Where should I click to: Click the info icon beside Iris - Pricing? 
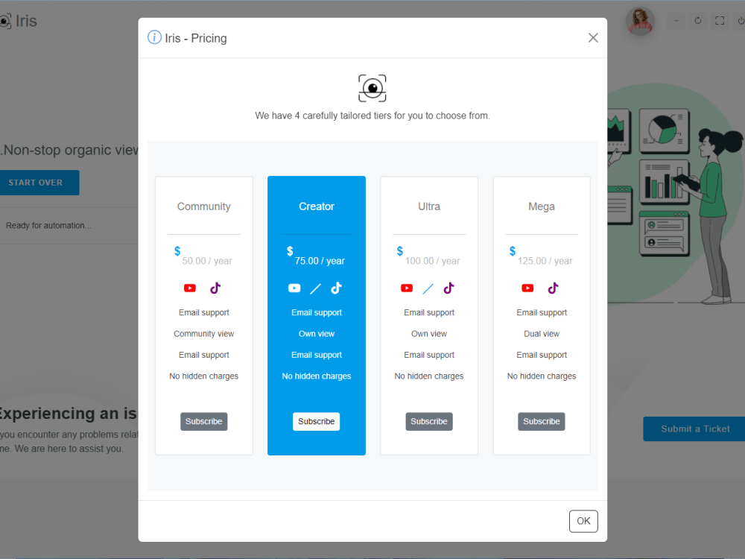(x=154, y=37)
